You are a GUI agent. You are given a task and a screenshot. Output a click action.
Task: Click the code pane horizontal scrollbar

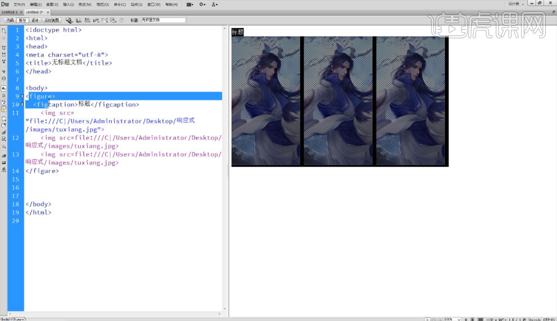point(114,314)
